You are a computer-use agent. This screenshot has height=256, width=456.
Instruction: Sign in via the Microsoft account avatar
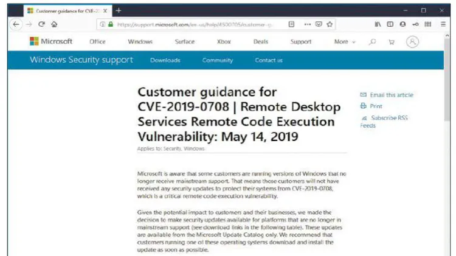point(412,42)
